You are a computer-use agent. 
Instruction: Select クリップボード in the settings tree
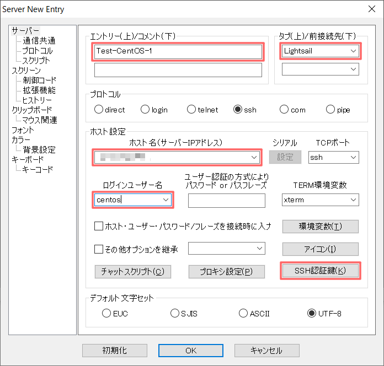click(32, 110)
